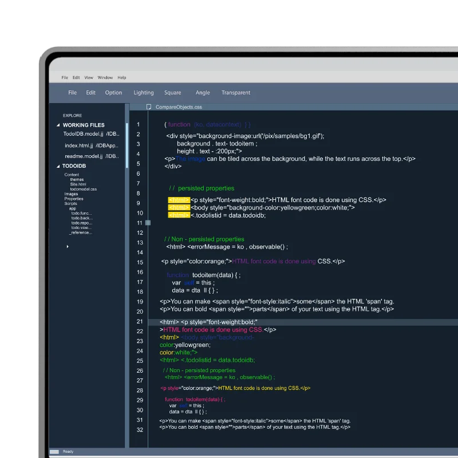The width and height of the screenshot is (458, 458).
Task: Switch to the CompareObjects.css tab
Action: point(179,107)
